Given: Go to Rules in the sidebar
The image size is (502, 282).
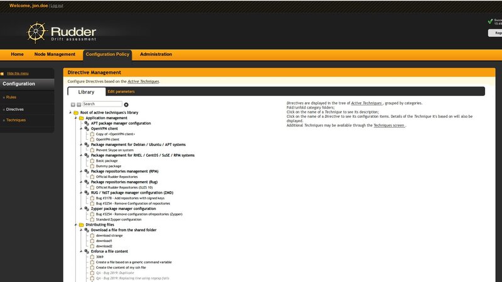Looking at the screenshot, I should pos(11,97).
